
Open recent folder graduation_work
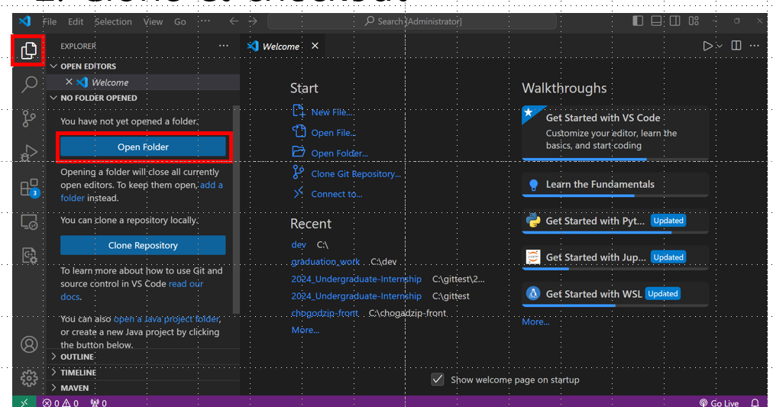325,262
